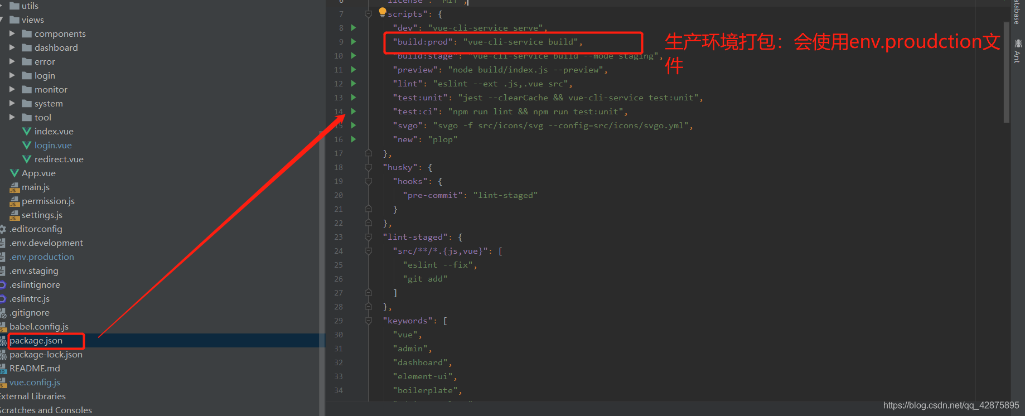
Task: Open package-lock.json file
Action: (46, 354)
